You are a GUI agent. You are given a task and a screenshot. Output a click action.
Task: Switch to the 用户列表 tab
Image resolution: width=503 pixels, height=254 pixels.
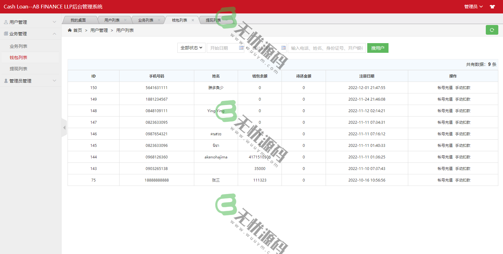112,20
